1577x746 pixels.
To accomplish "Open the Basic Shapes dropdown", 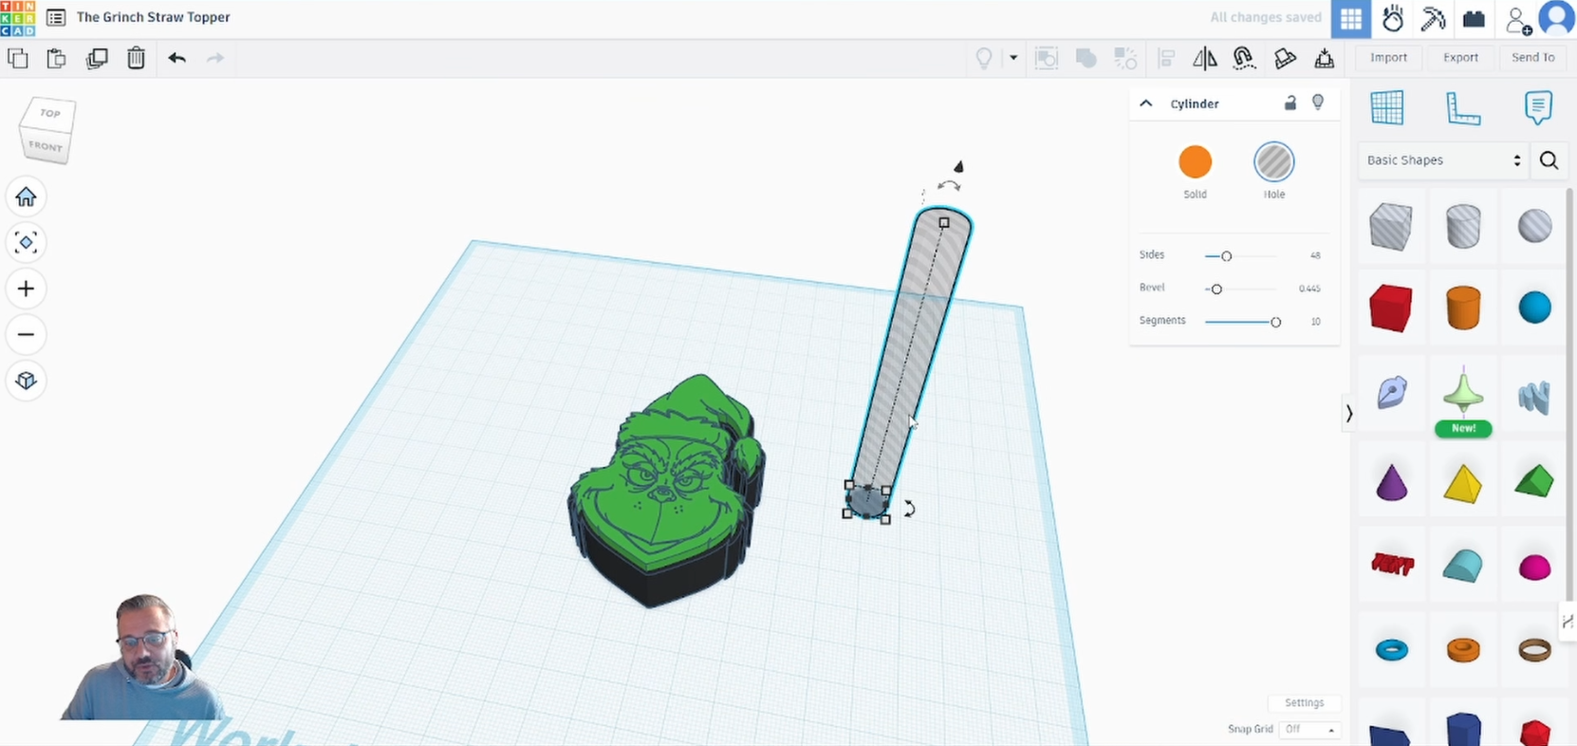I will coord(1442,160).
